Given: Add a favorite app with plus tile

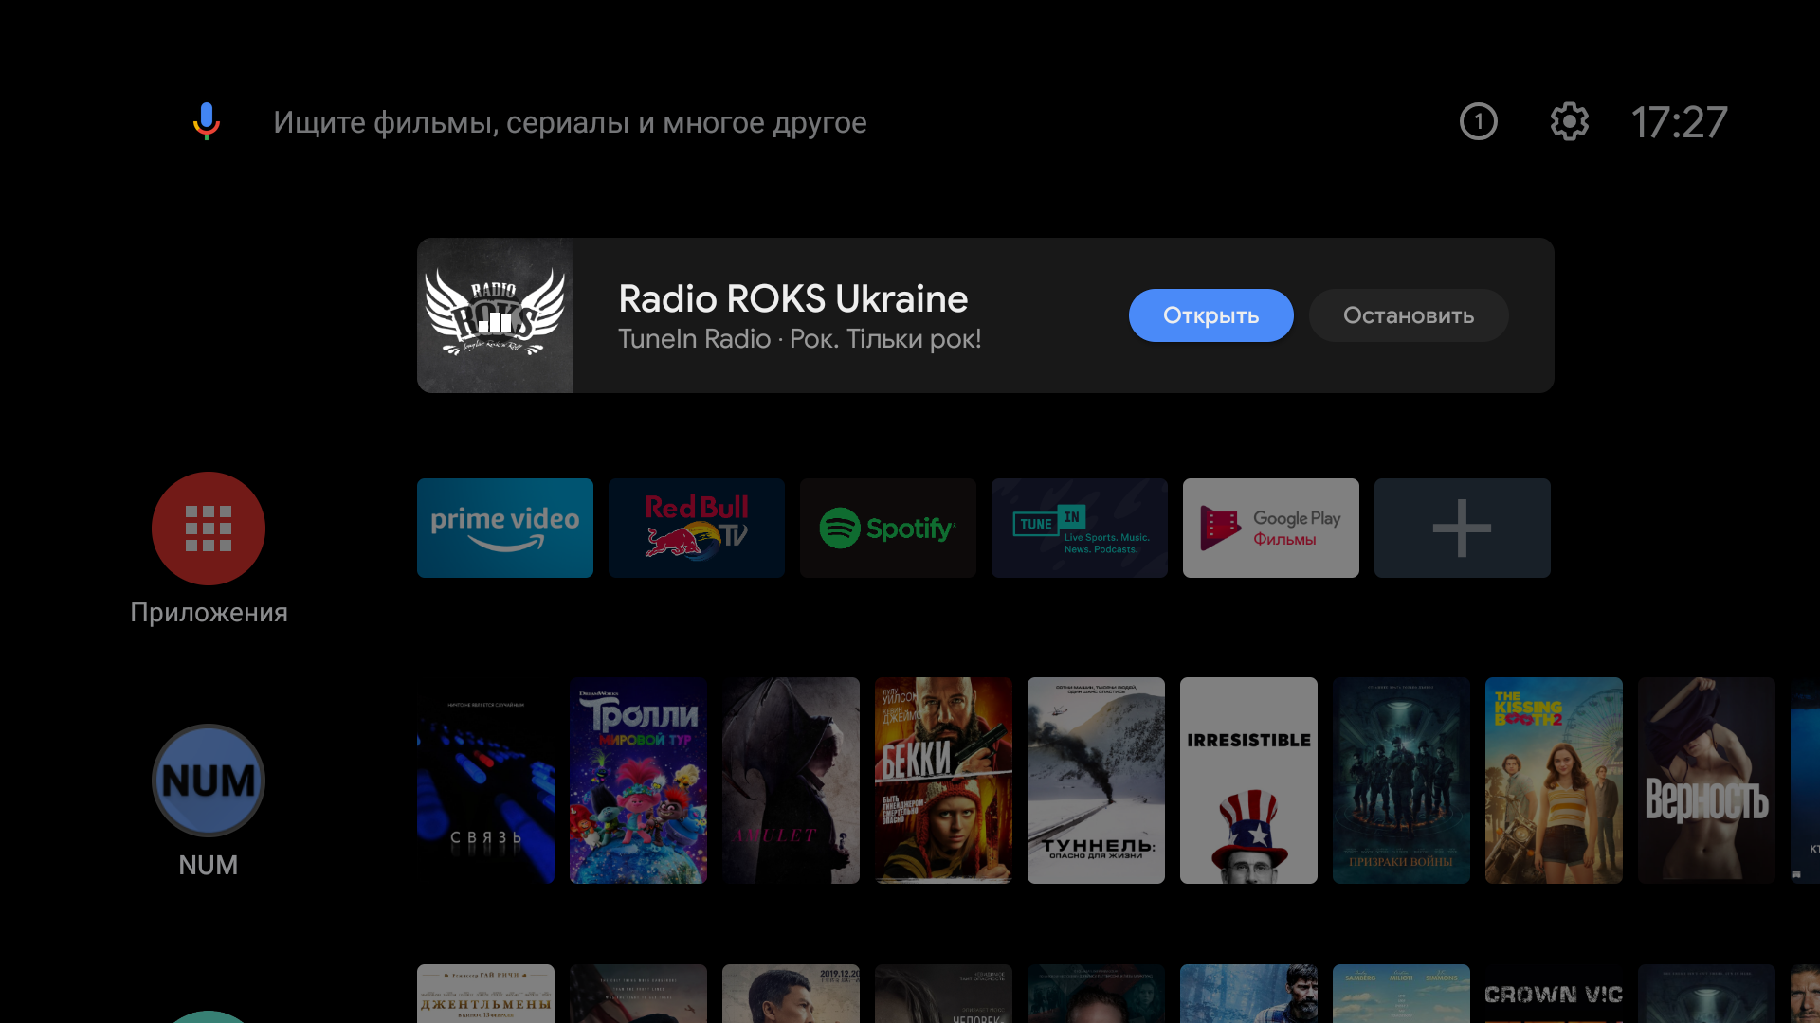Looking at the screenshot, I should pos(1463,528).
